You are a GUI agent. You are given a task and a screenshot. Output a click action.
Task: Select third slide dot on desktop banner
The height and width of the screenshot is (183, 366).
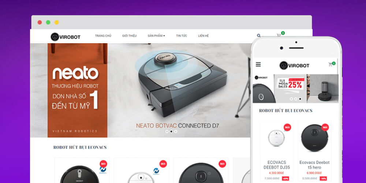click(176, 131)
